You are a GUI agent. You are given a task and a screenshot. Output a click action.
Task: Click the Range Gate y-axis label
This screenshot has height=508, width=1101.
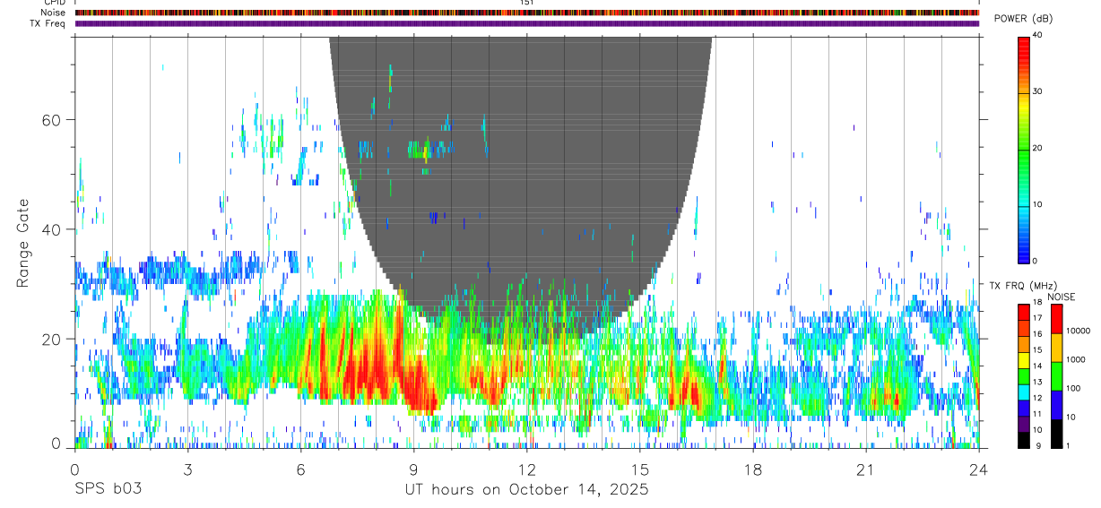click(24, 243)
